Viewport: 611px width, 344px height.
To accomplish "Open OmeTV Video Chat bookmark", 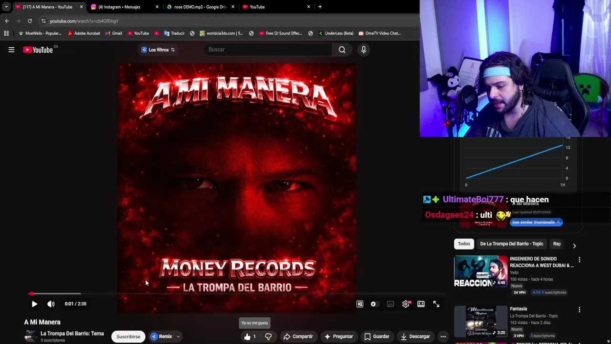I will [379, 33].
